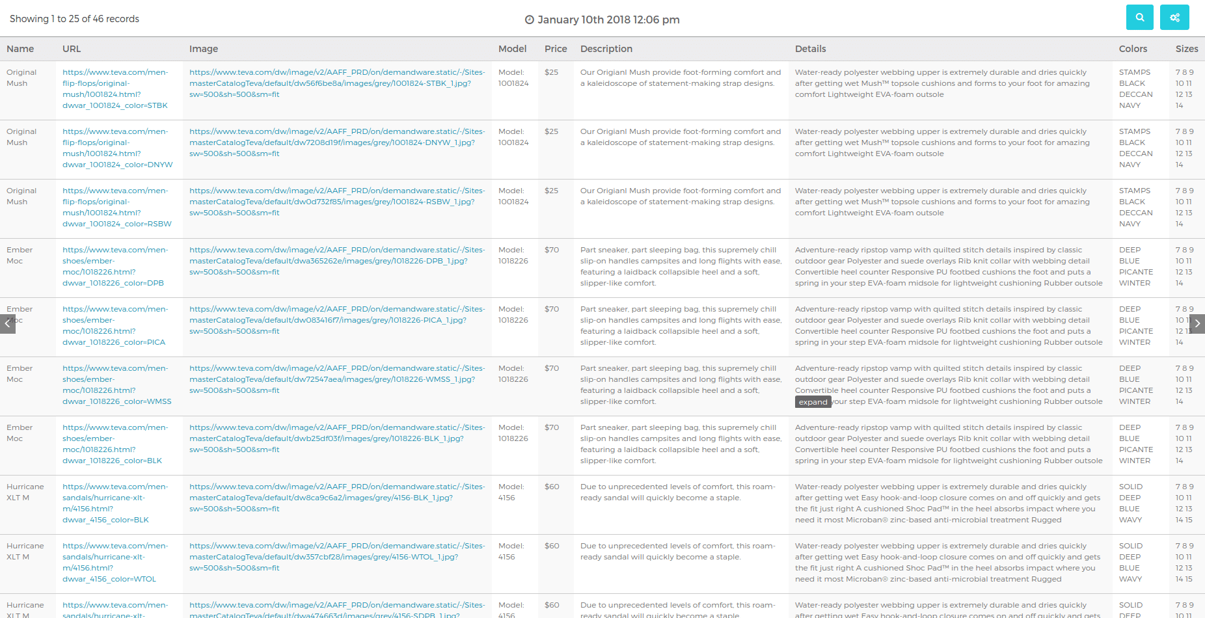The width and height of the screenshot is (1205, 618).
Task: Sort by the Image column header
Action: click(x=204, y=49)
